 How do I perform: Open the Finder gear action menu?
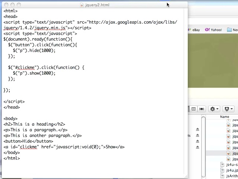[214, 109]
